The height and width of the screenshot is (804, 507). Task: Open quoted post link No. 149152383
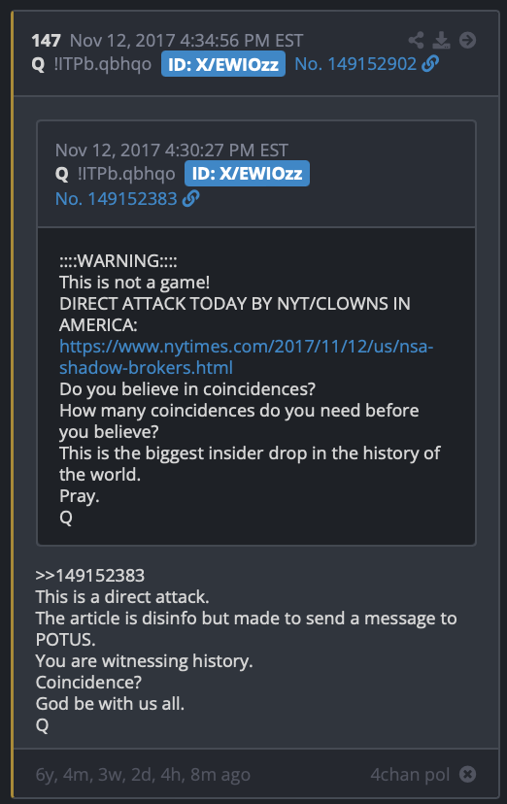click(117, 199)
